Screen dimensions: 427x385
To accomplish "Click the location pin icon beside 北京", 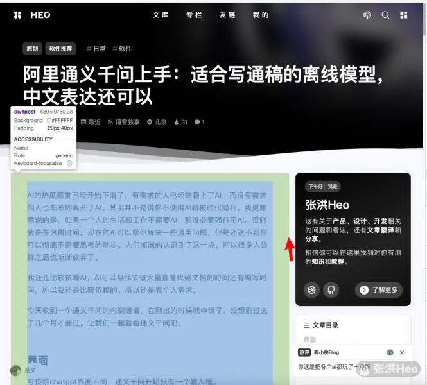I will click(x=149, y=122).
